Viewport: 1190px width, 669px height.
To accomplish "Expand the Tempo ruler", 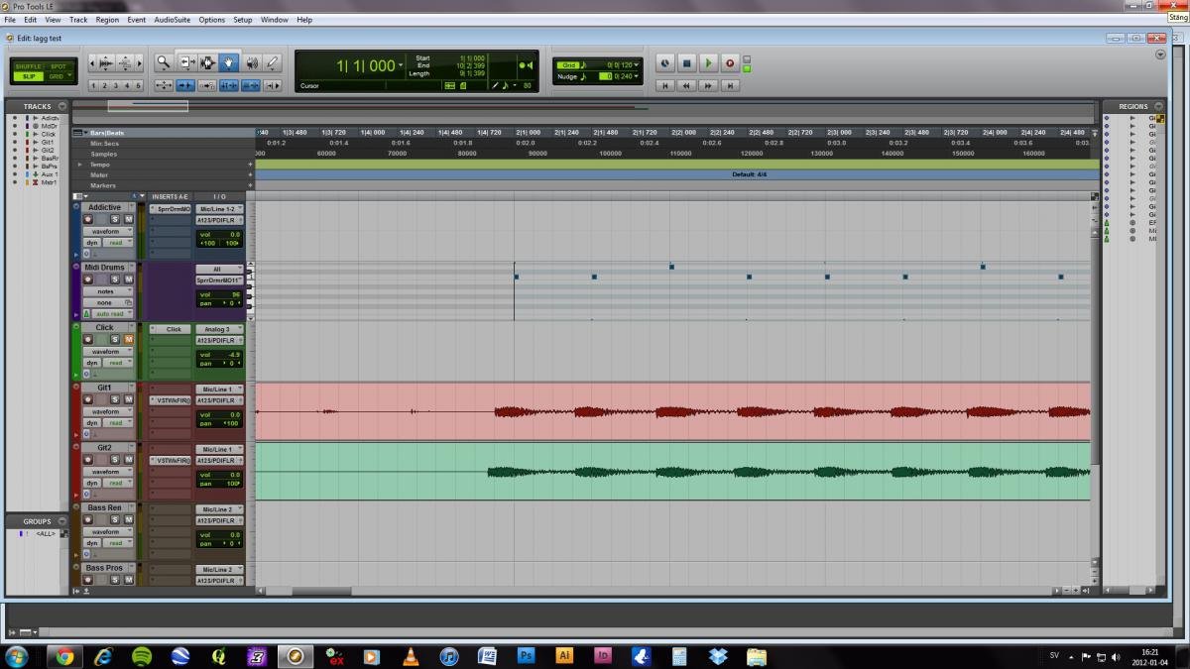I will (80, 165).
